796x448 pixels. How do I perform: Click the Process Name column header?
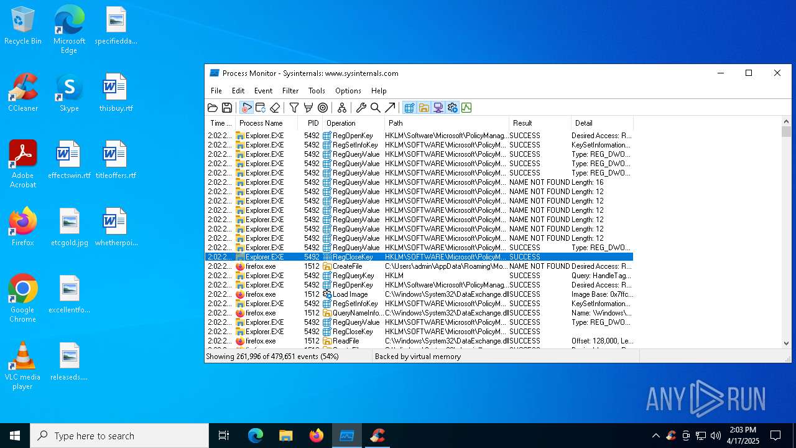(x=267, y=123)
